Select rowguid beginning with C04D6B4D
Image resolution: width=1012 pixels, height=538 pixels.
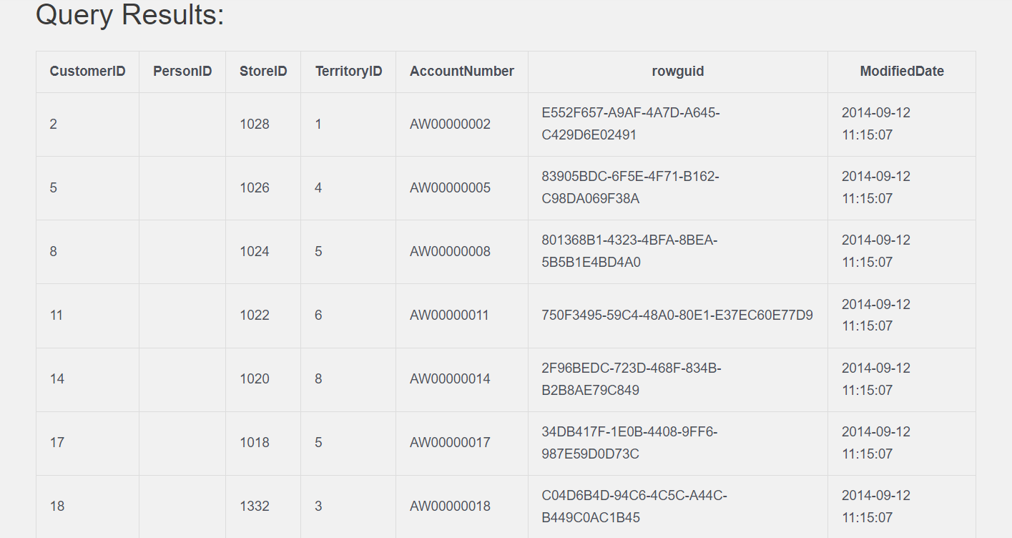pos(634,506)
